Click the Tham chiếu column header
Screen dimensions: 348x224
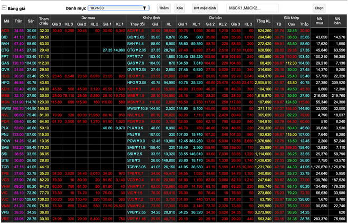point(44,22)
